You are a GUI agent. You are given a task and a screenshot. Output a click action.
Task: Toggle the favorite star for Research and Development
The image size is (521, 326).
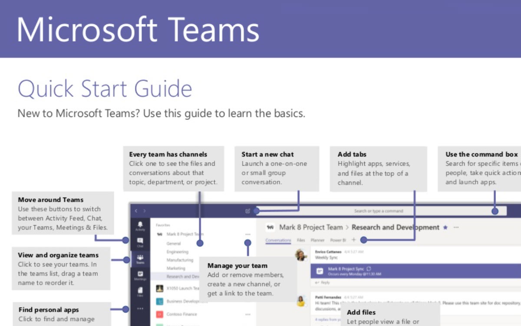pyautogui.click(x=445, y=227)
